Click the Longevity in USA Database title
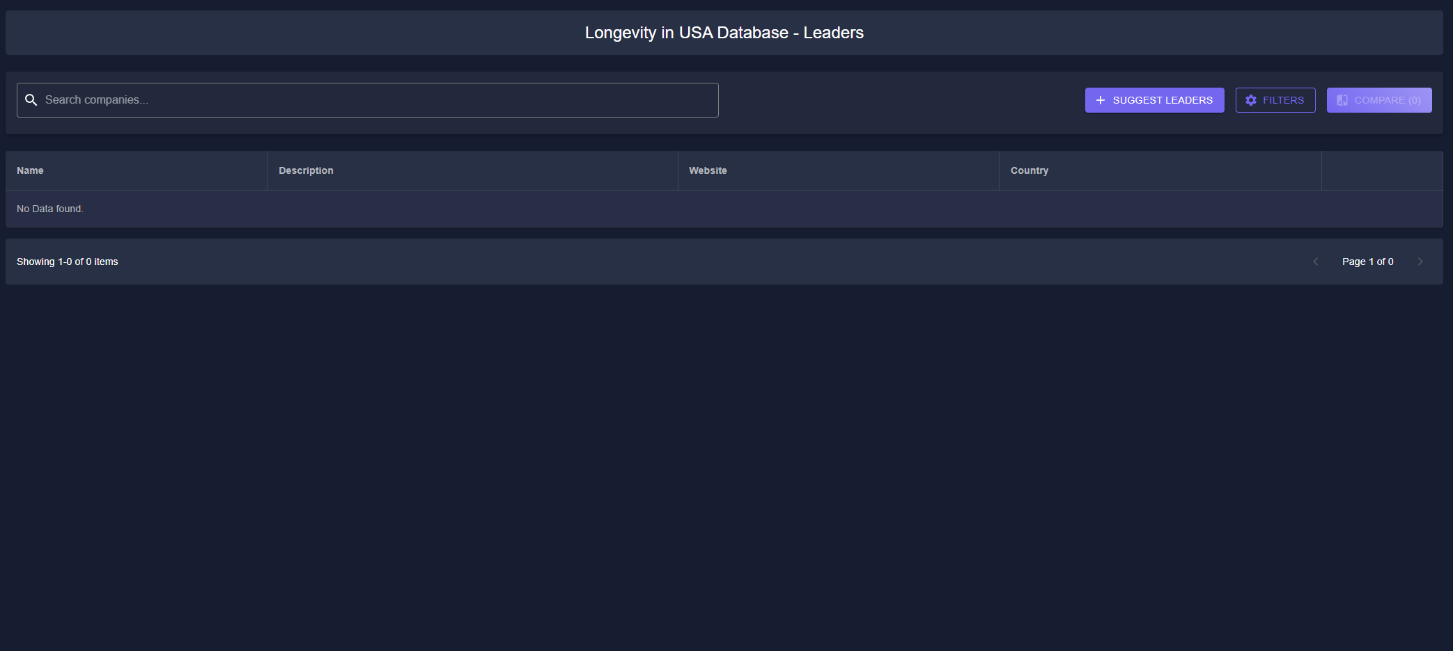 coord(724,33)
